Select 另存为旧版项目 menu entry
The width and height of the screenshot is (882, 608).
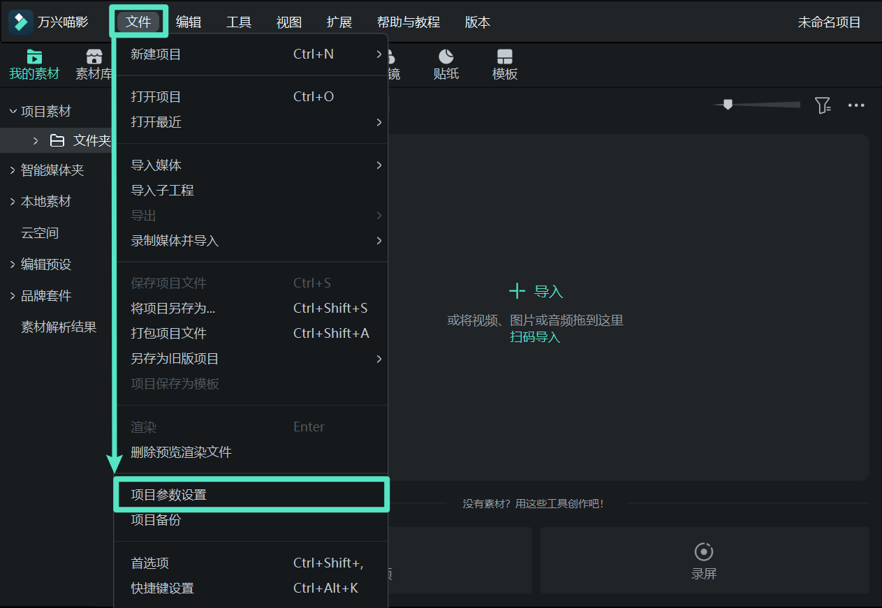[x=251, y=359]
